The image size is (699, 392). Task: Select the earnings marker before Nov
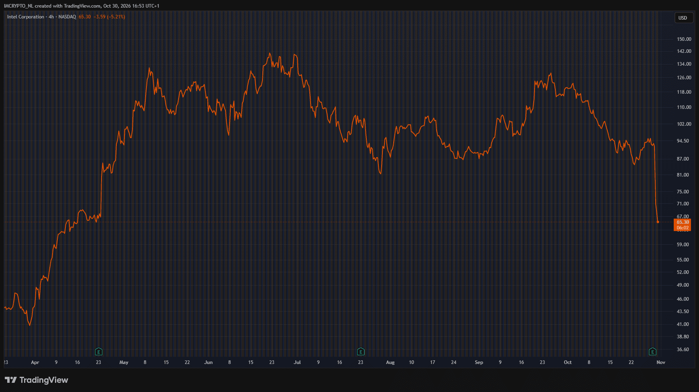[652, 352]
